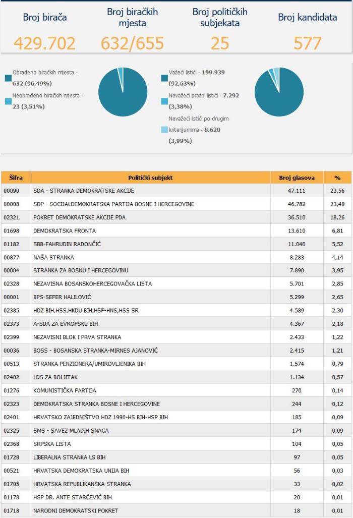Select the SDP - Socijaldemokratska Partija row
The width and height of the screenshot is (353, 518).
pos(177,204)
